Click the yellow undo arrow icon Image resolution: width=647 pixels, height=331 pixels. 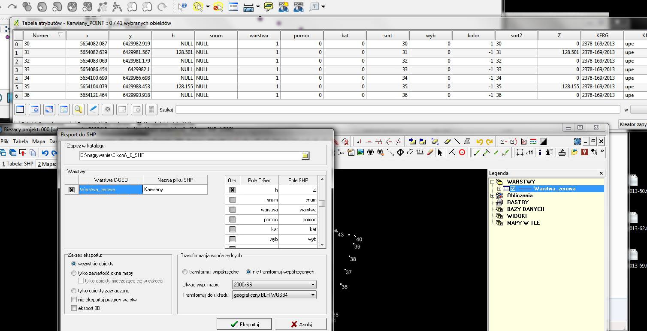point(479,141)
